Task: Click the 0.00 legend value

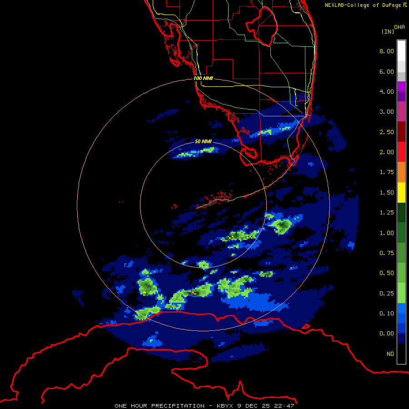Action: [387, 334]
